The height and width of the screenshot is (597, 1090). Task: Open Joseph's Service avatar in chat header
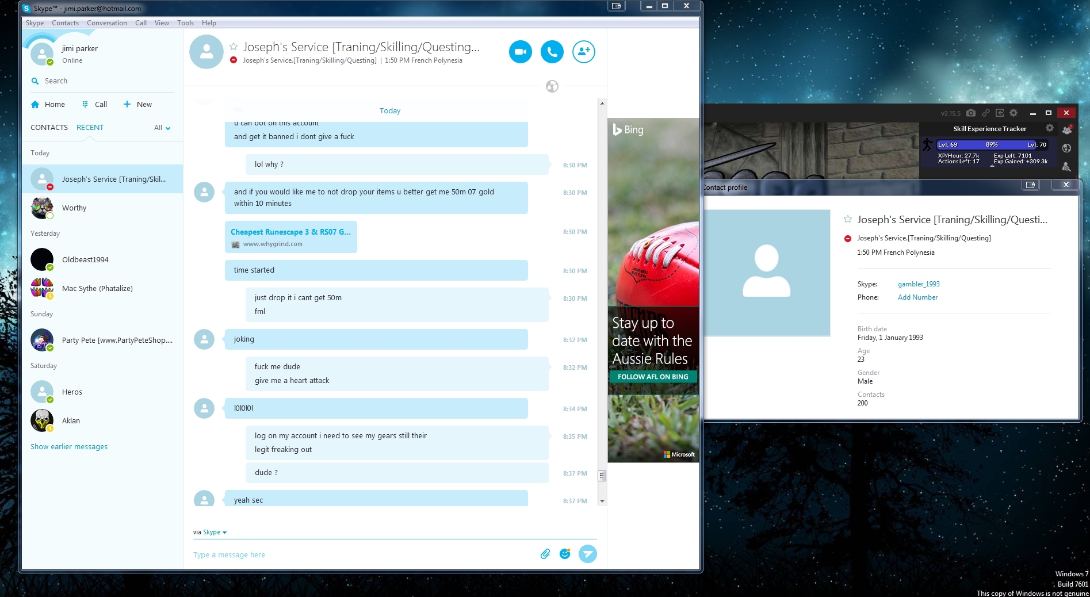[x=206, y=52]
